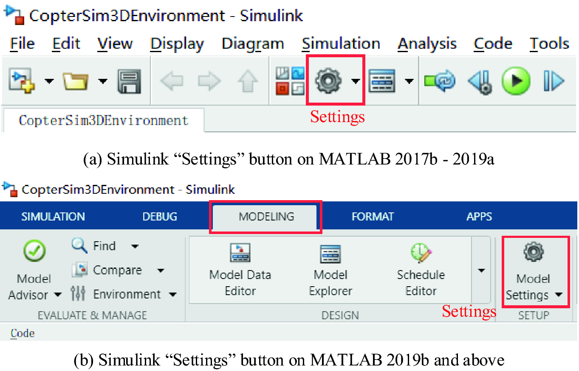Click the Environment button
The height and width of the screenshot is (371, 579).
click(116, 294)
